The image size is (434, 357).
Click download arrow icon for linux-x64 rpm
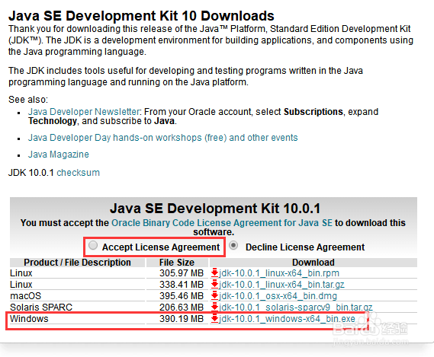[214, 273]
